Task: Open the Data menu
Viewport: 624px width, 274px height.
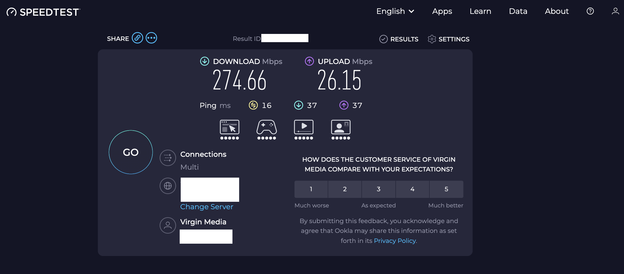Action: click(x=518, y=11)
